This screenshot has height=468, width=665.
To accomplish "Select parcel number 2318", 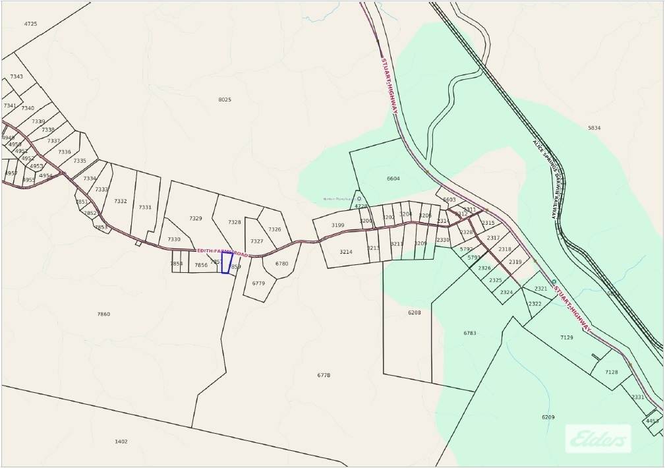I will (505, 249).
